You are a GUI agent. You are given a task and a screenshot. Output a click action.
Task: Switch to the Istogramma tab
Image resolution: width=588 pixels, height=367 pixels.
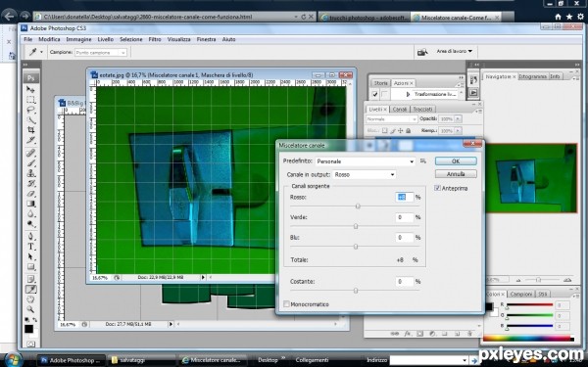(533, 76)
